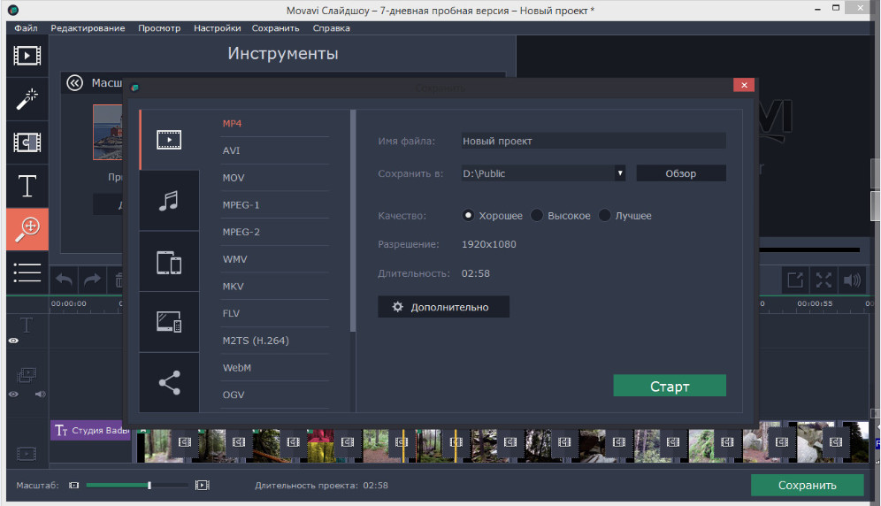Image resolution: width=881 pixels, height=506 pixels.
Task: Open the transitions film strip icon
Action: tap(27, 142)
